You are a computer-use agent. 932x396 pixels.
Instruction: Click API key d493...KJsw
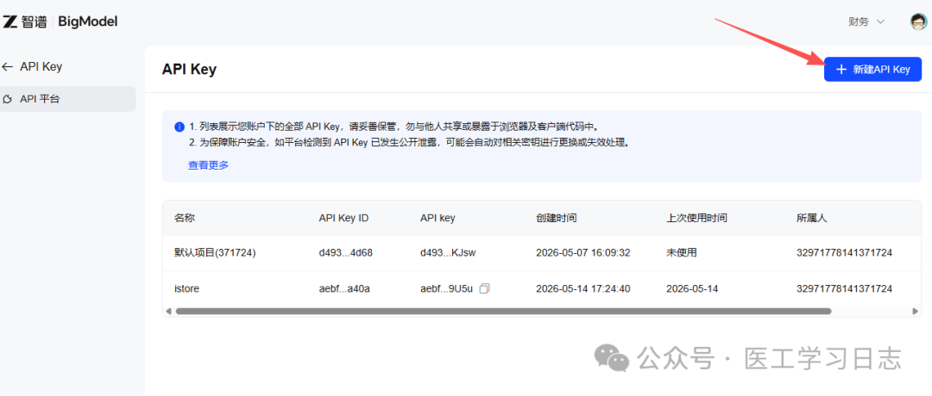coord(448,253)
